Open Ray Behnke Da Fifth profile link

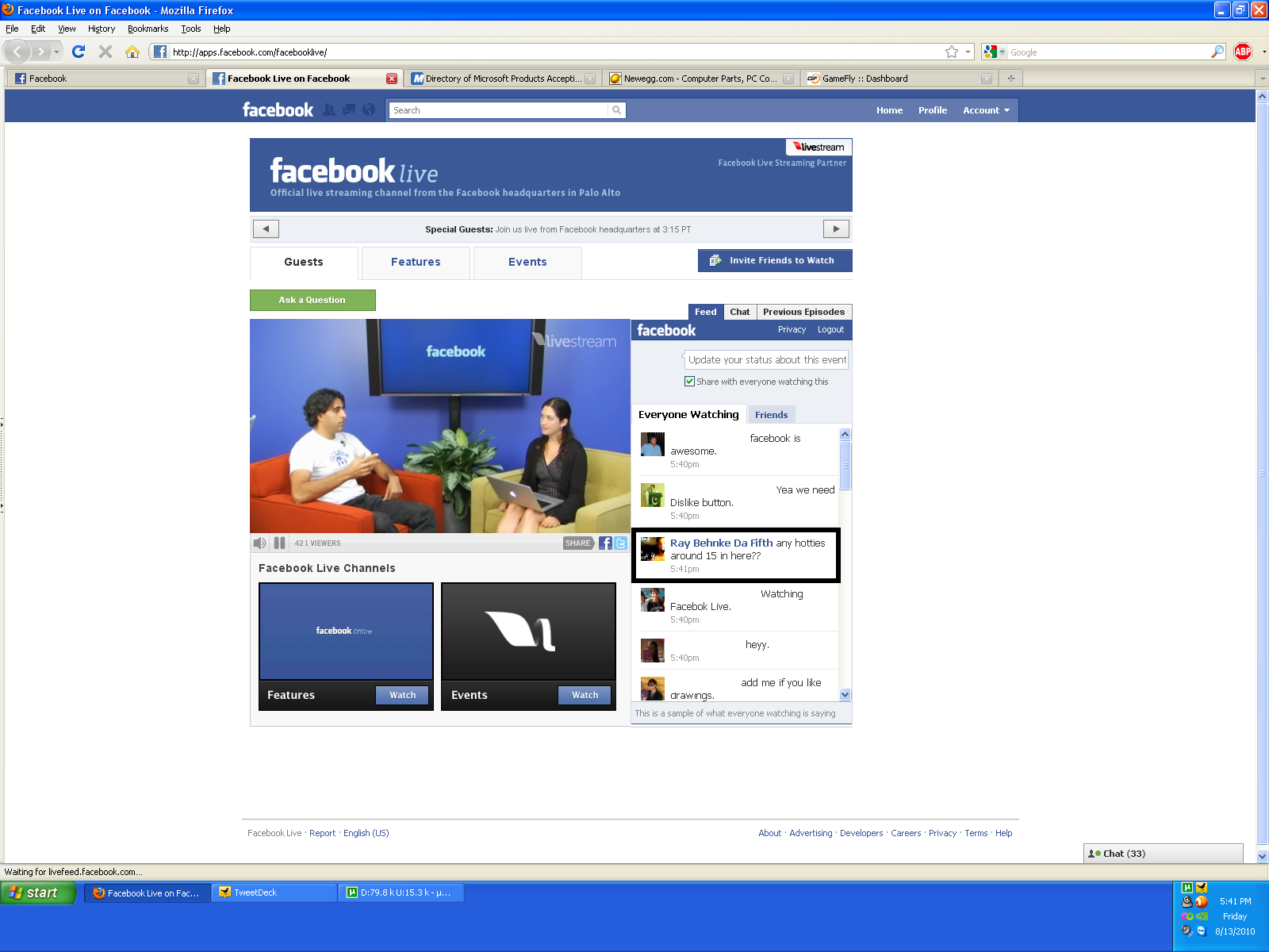coord(721,543)
